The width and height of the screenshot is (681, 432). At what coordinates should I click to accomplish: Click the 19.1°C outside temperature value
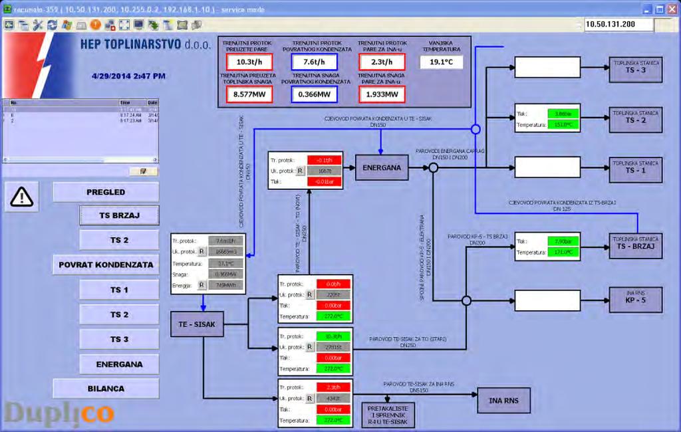(442, 62)
